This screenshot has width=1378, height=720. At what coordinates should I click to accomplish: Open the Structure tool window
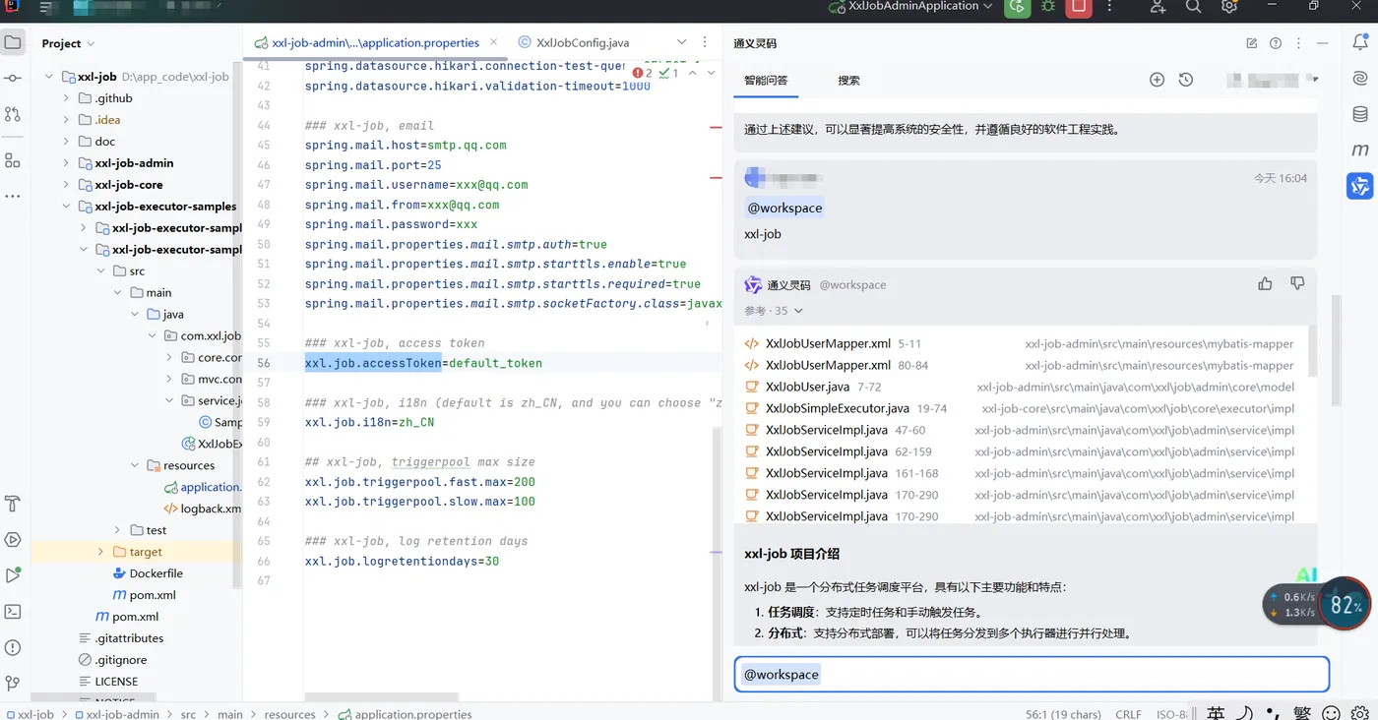(13, 160)
